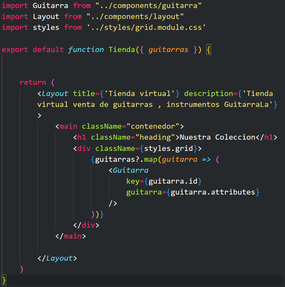The height and width of the screenshot is (287, 285).
Task: Click the guitarra.attributes prop value
Action: pos(213,192)
